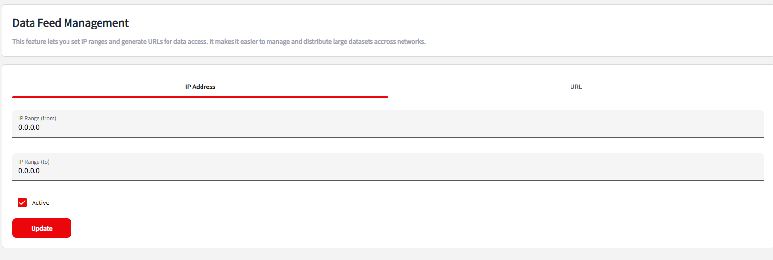Click the red underline indicator below IP Address

(200, 97)
